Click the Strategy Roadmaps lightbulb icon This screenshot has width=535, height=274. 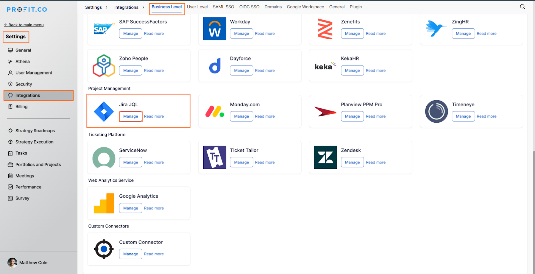pos(10,131)
